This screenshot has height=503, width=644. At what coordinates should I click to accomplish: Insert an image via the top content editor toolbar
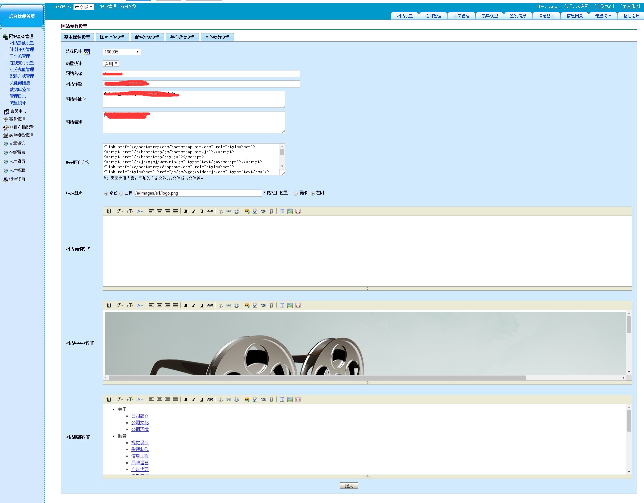pyautogui.click(x=247, y=211)
